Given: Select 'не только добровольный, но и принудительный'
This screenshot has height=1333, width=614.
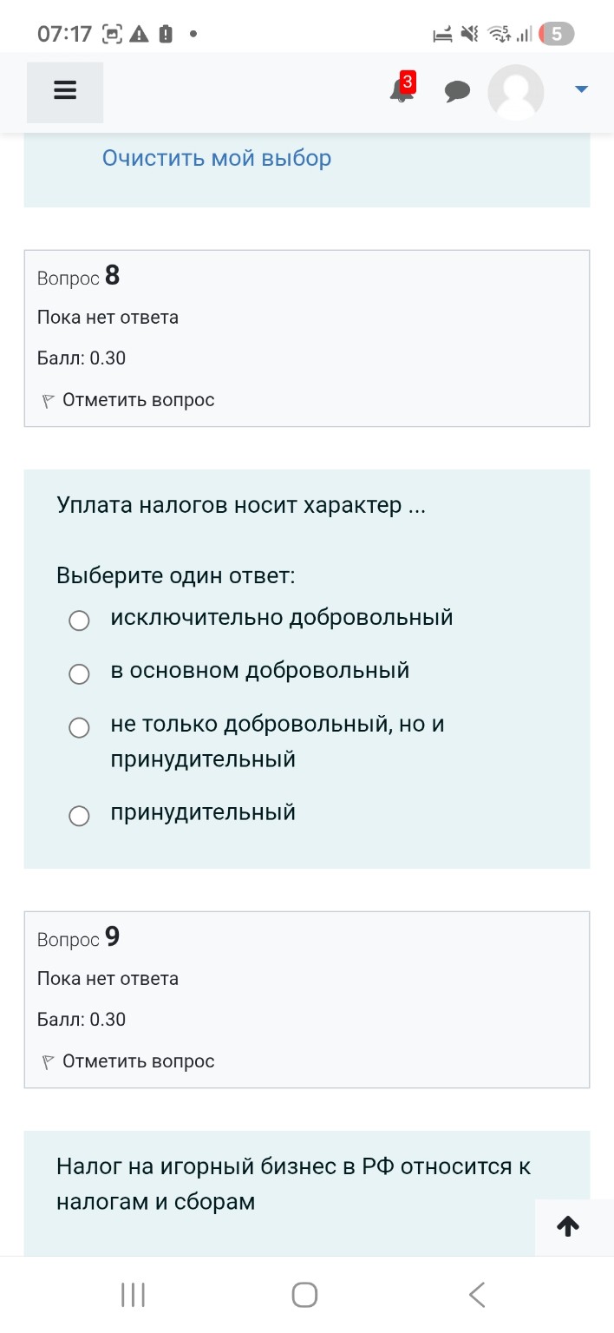Looking at the screenshot, I should point(80,728).
